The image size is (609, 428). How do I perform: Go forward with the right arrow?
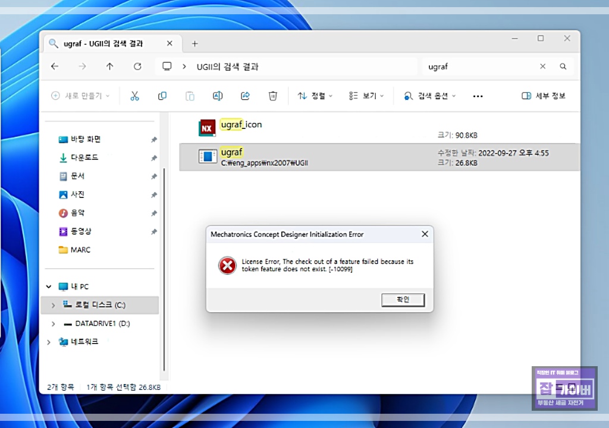(x=82, y=67)
